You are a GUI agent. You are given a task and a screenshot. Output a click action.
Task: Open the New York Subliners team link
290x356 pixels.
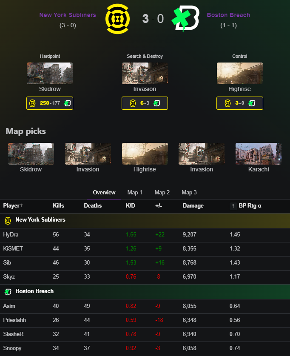(68, 15)
